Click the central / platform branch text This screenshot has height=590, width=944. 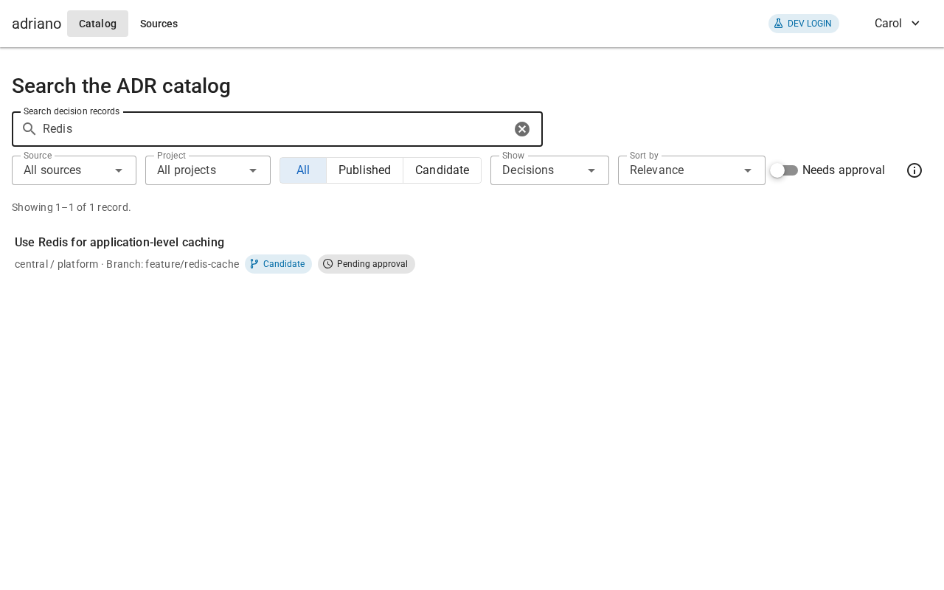coord(127,264)
